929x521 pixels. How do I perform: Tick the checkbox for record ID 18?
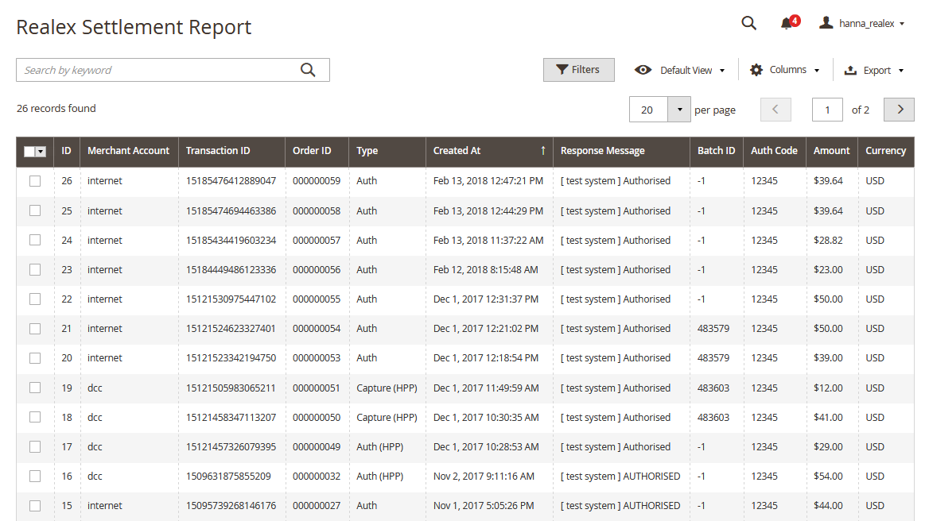(35, 417)
